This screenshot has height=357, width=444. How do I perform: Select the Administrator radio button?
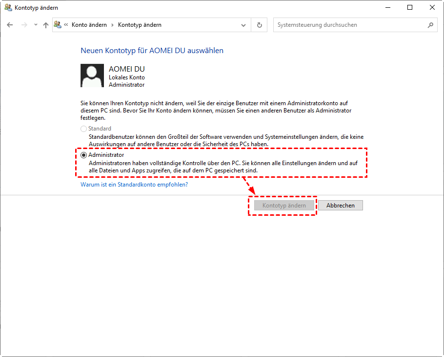point(83,155)
